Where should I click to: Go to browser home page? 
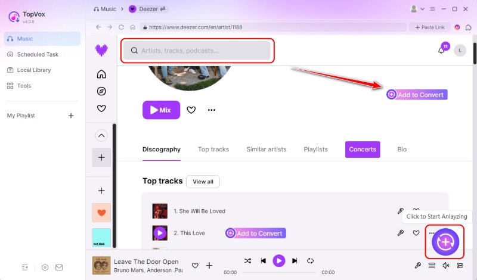click(132, 27)
